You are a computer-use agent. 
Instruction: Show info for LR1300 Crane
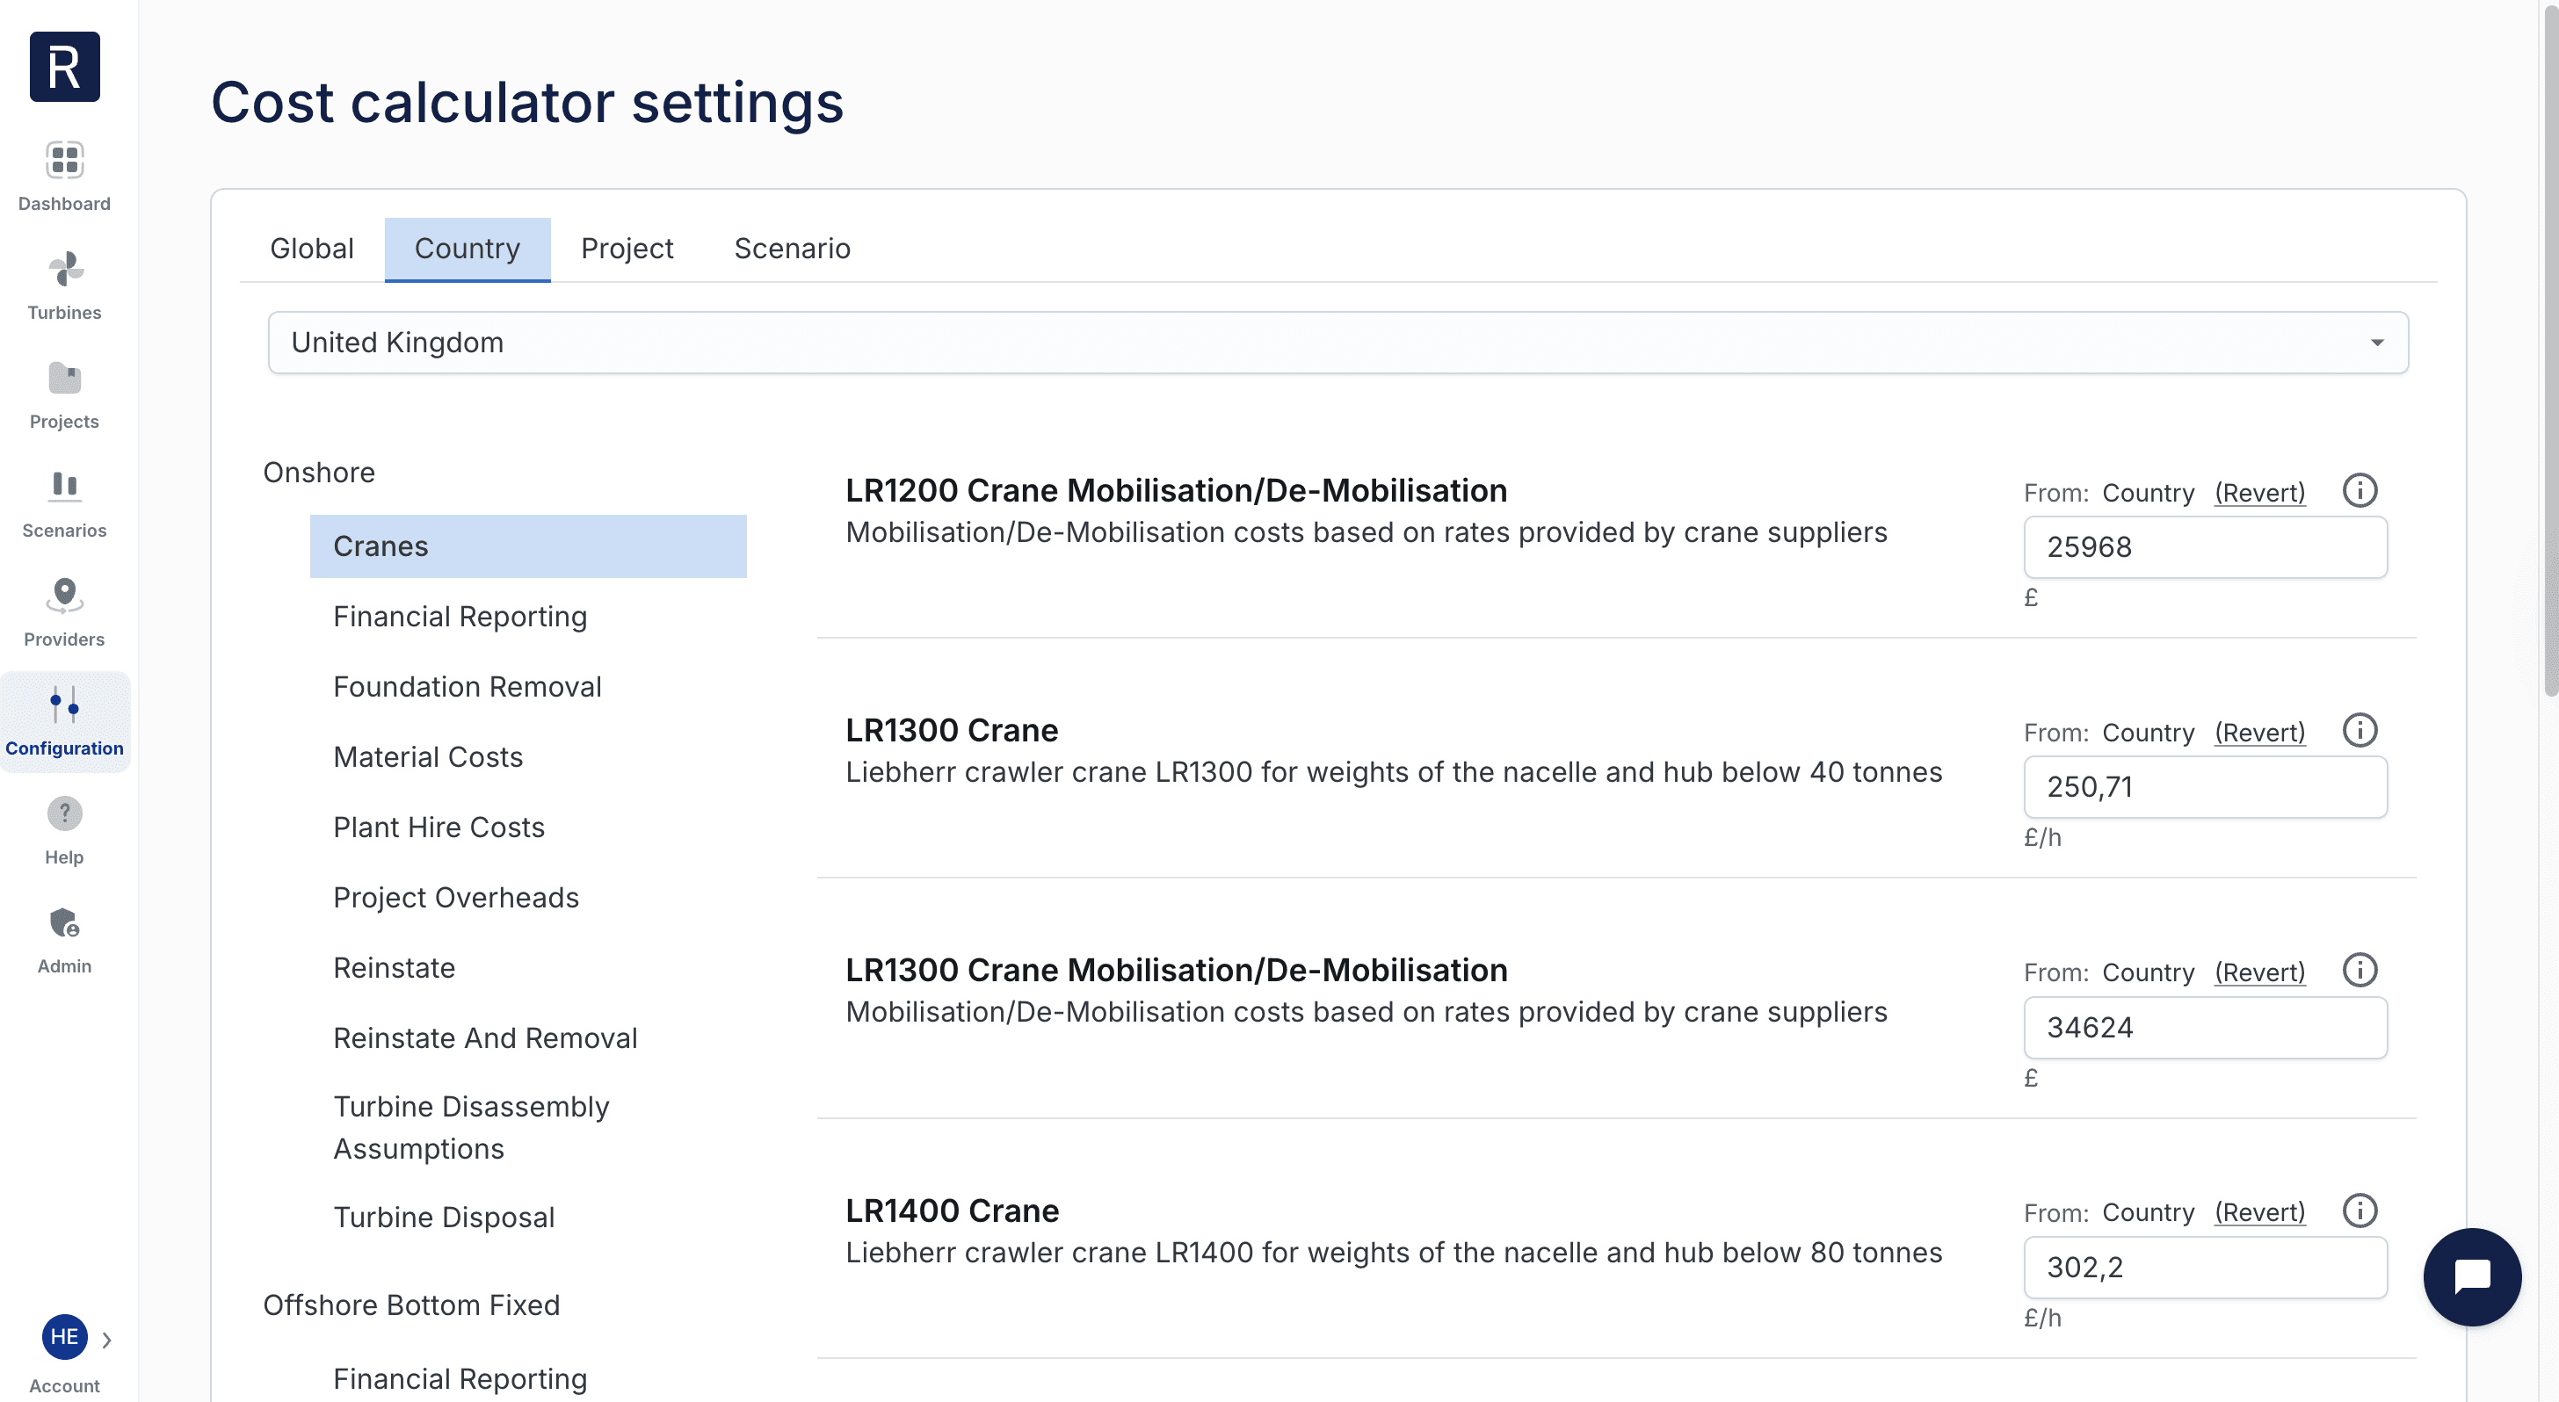(x=2360, y=730)
